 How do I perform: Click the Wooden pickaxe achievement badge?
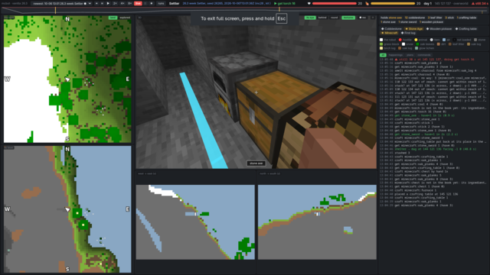[439, 29]
